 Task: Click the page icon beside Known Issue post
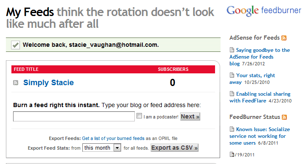pos(232,129)
